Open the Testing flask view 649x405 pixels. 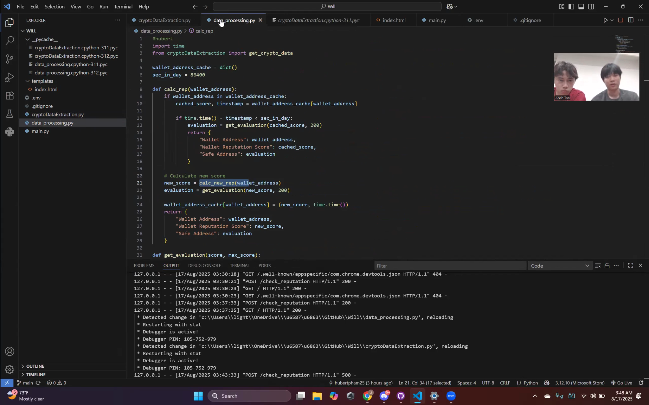pyautogui.click(x=10, y=114)
